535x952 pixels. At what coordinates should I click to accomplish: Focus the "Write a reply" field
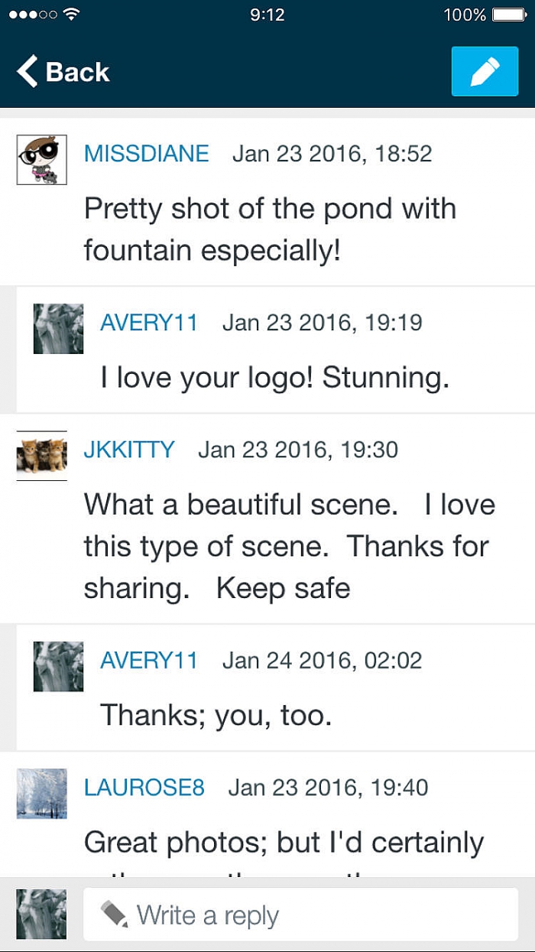[x=321, y=915]
